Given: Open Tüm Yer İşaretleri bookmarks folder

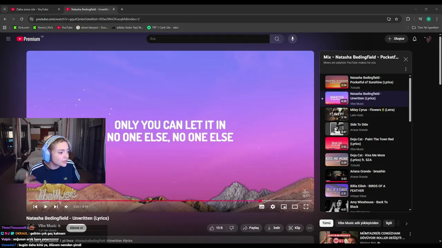Looking at the screenshot, I should coord(425,28).
